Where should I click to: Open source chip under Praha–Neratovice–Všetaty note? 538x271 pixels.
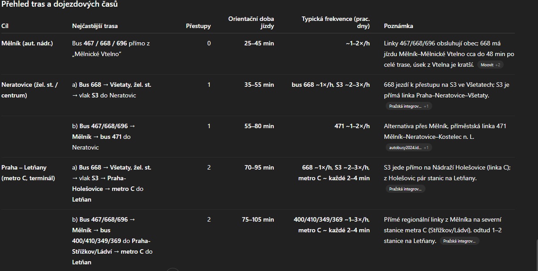tap(408, 106)
